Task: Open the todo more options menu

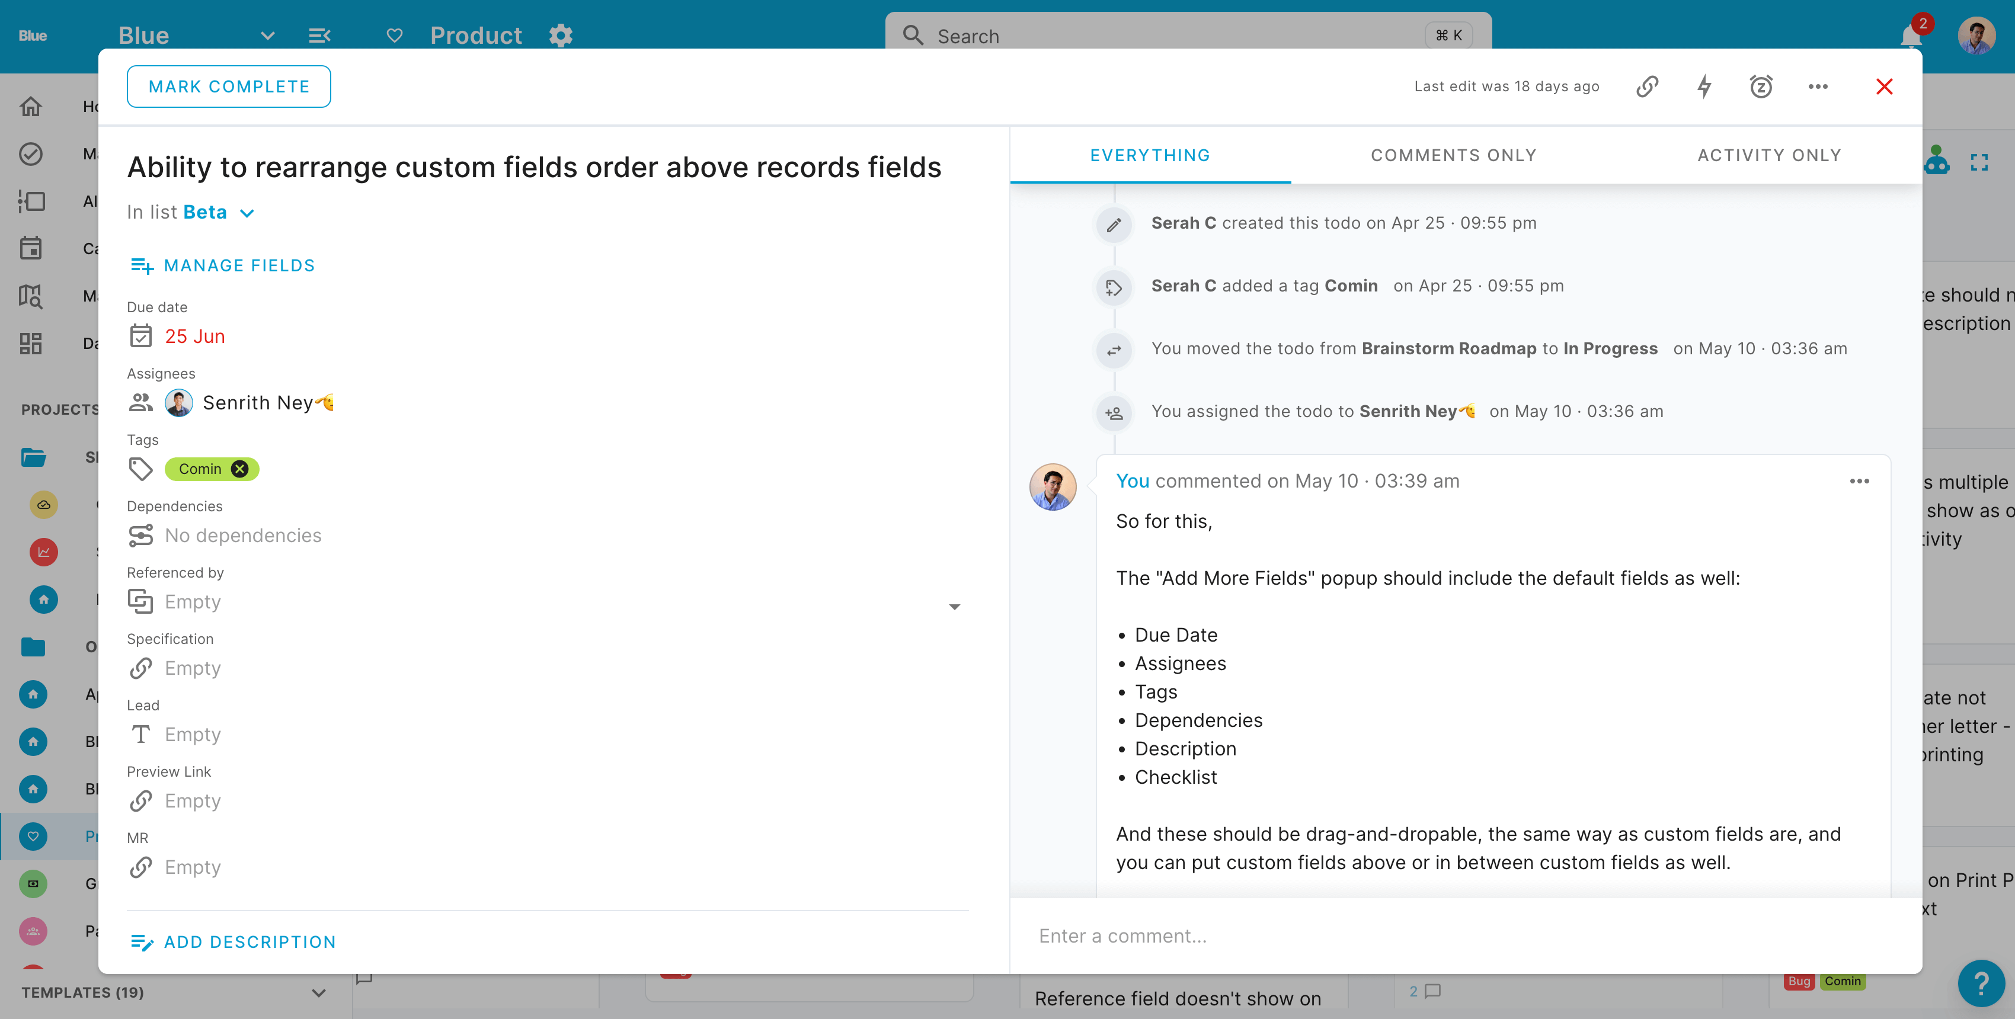Action: click(x=1818, y=86)
